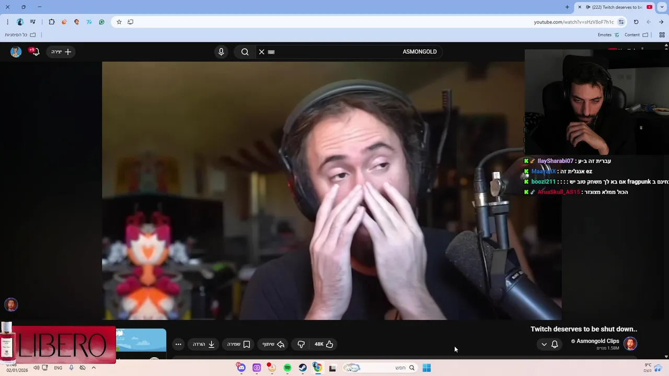
Task: Click the install/cast icon in address bar
Action: 131,22
